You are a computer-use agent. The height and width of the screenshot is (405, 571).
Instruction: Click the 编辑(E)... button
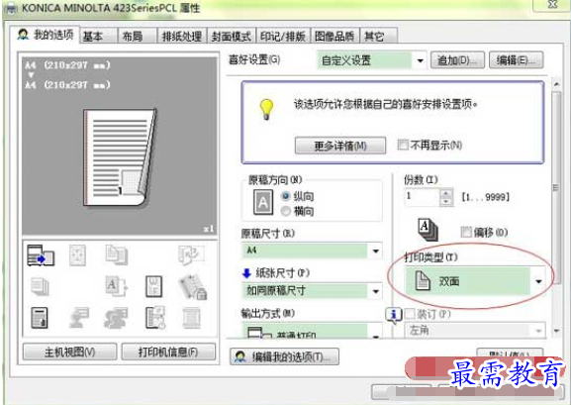coord(517,60)
